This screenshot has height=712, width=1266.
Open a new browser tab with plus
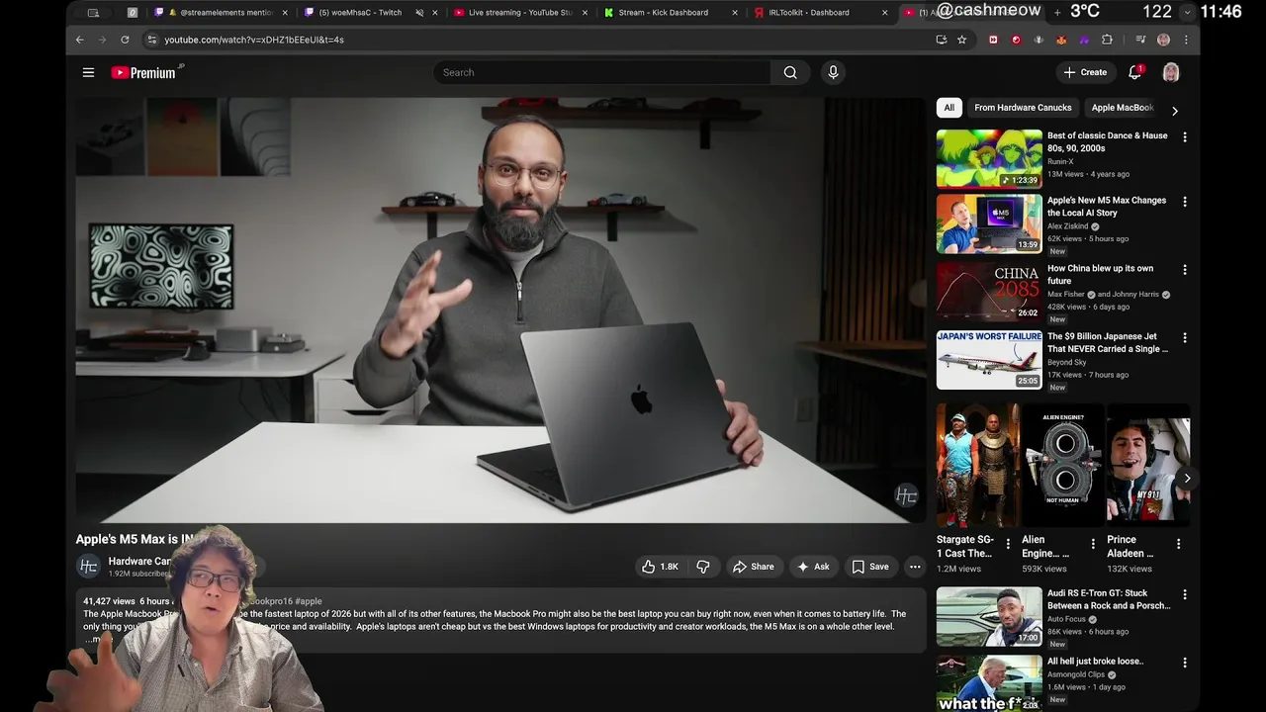tap(1057, 13)
